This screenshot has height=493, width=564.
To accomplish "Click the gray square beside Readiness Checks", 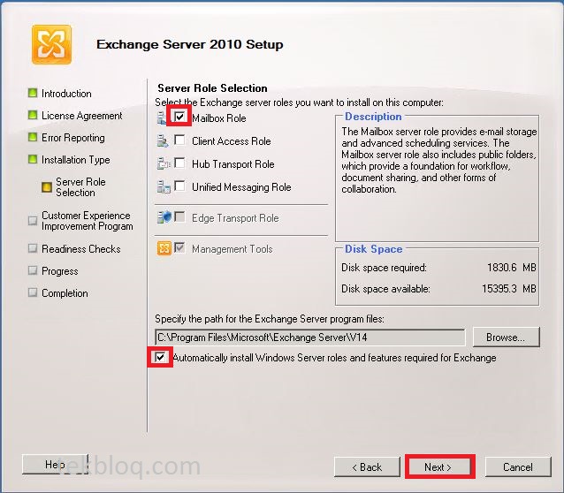I will (x=33, y=248).
